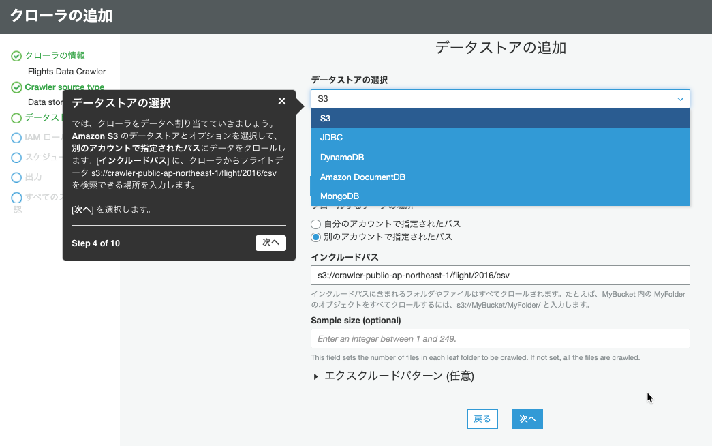Click the green check icon beside クローラの情報
Screen dimensions: 712x446
click(16, 56)
